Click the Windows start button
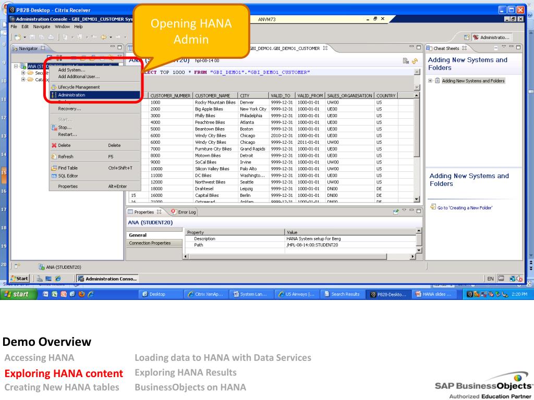Viewport: 534px width, 400px height. [x=18, y=294]
